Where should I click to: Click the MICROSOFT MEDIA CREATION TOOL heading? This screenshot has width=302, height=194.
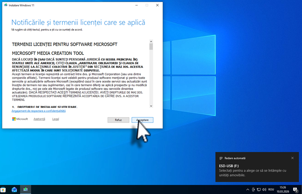(48, 53)
